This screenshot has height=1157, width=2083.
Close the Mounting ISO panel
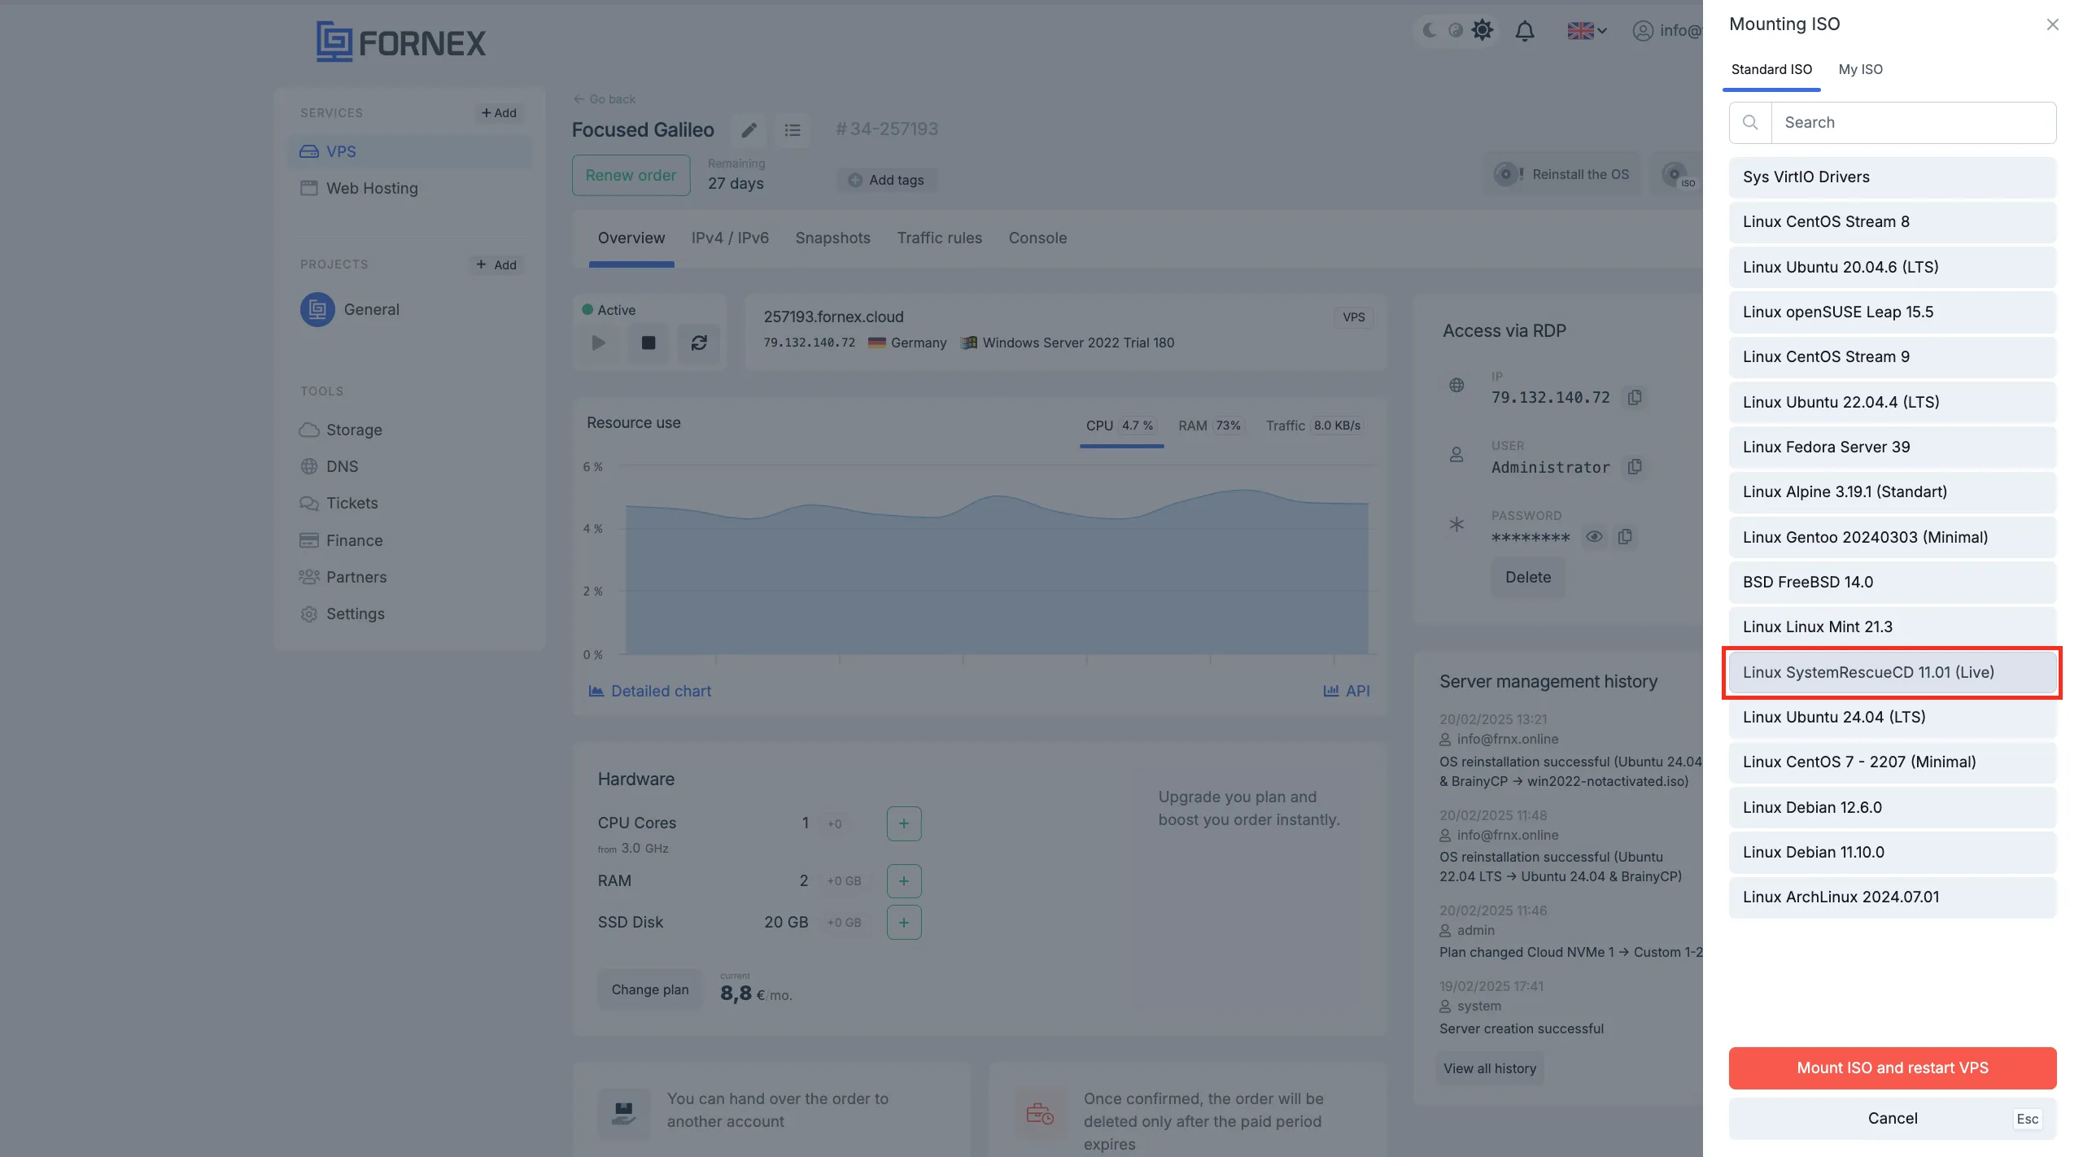2052,24
